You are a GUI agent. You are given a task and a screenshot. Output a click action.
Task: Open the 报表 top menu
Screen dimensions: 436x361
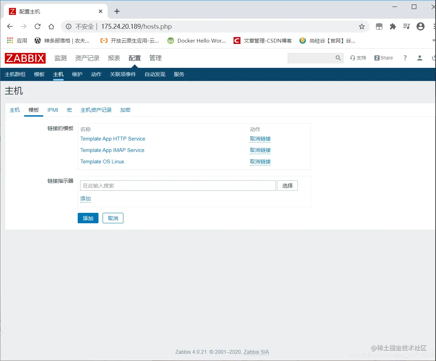pos(114,58)
